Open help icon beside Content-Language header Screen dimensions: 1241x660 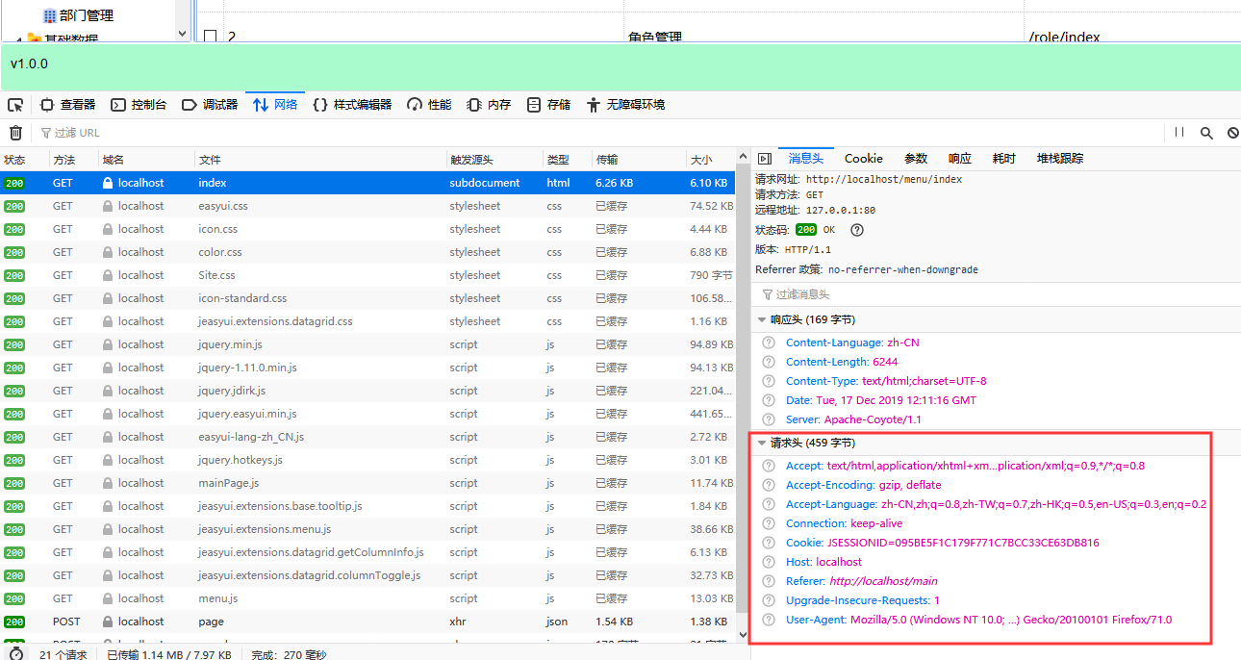(768, 343)
